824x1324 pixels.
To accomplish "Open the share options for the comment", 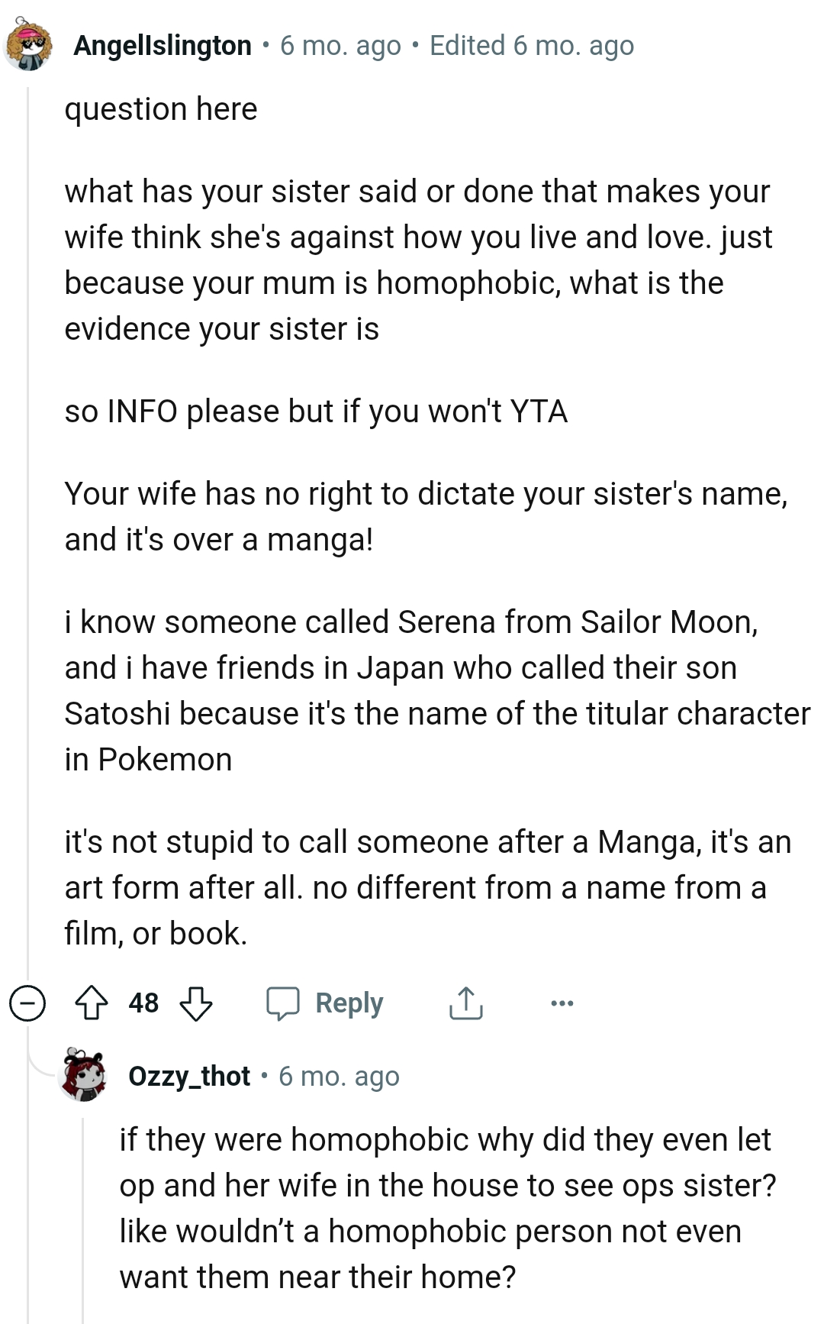I will pos(467,1003).
